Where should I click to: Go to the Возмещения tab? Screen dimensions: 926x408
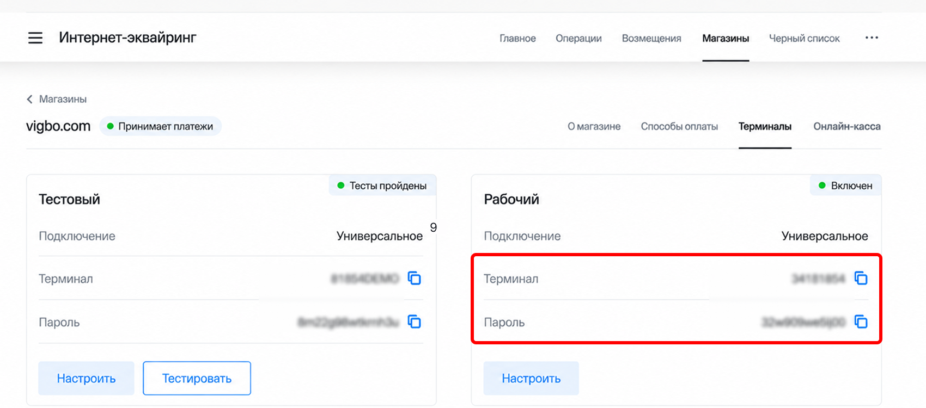click(x=651, y=38)
